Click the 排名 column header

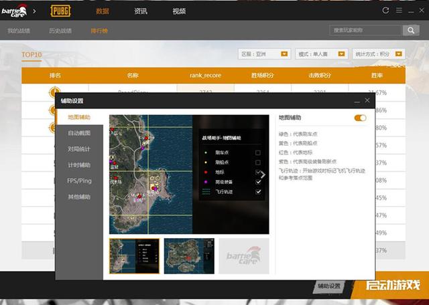[x=55, y=76]
